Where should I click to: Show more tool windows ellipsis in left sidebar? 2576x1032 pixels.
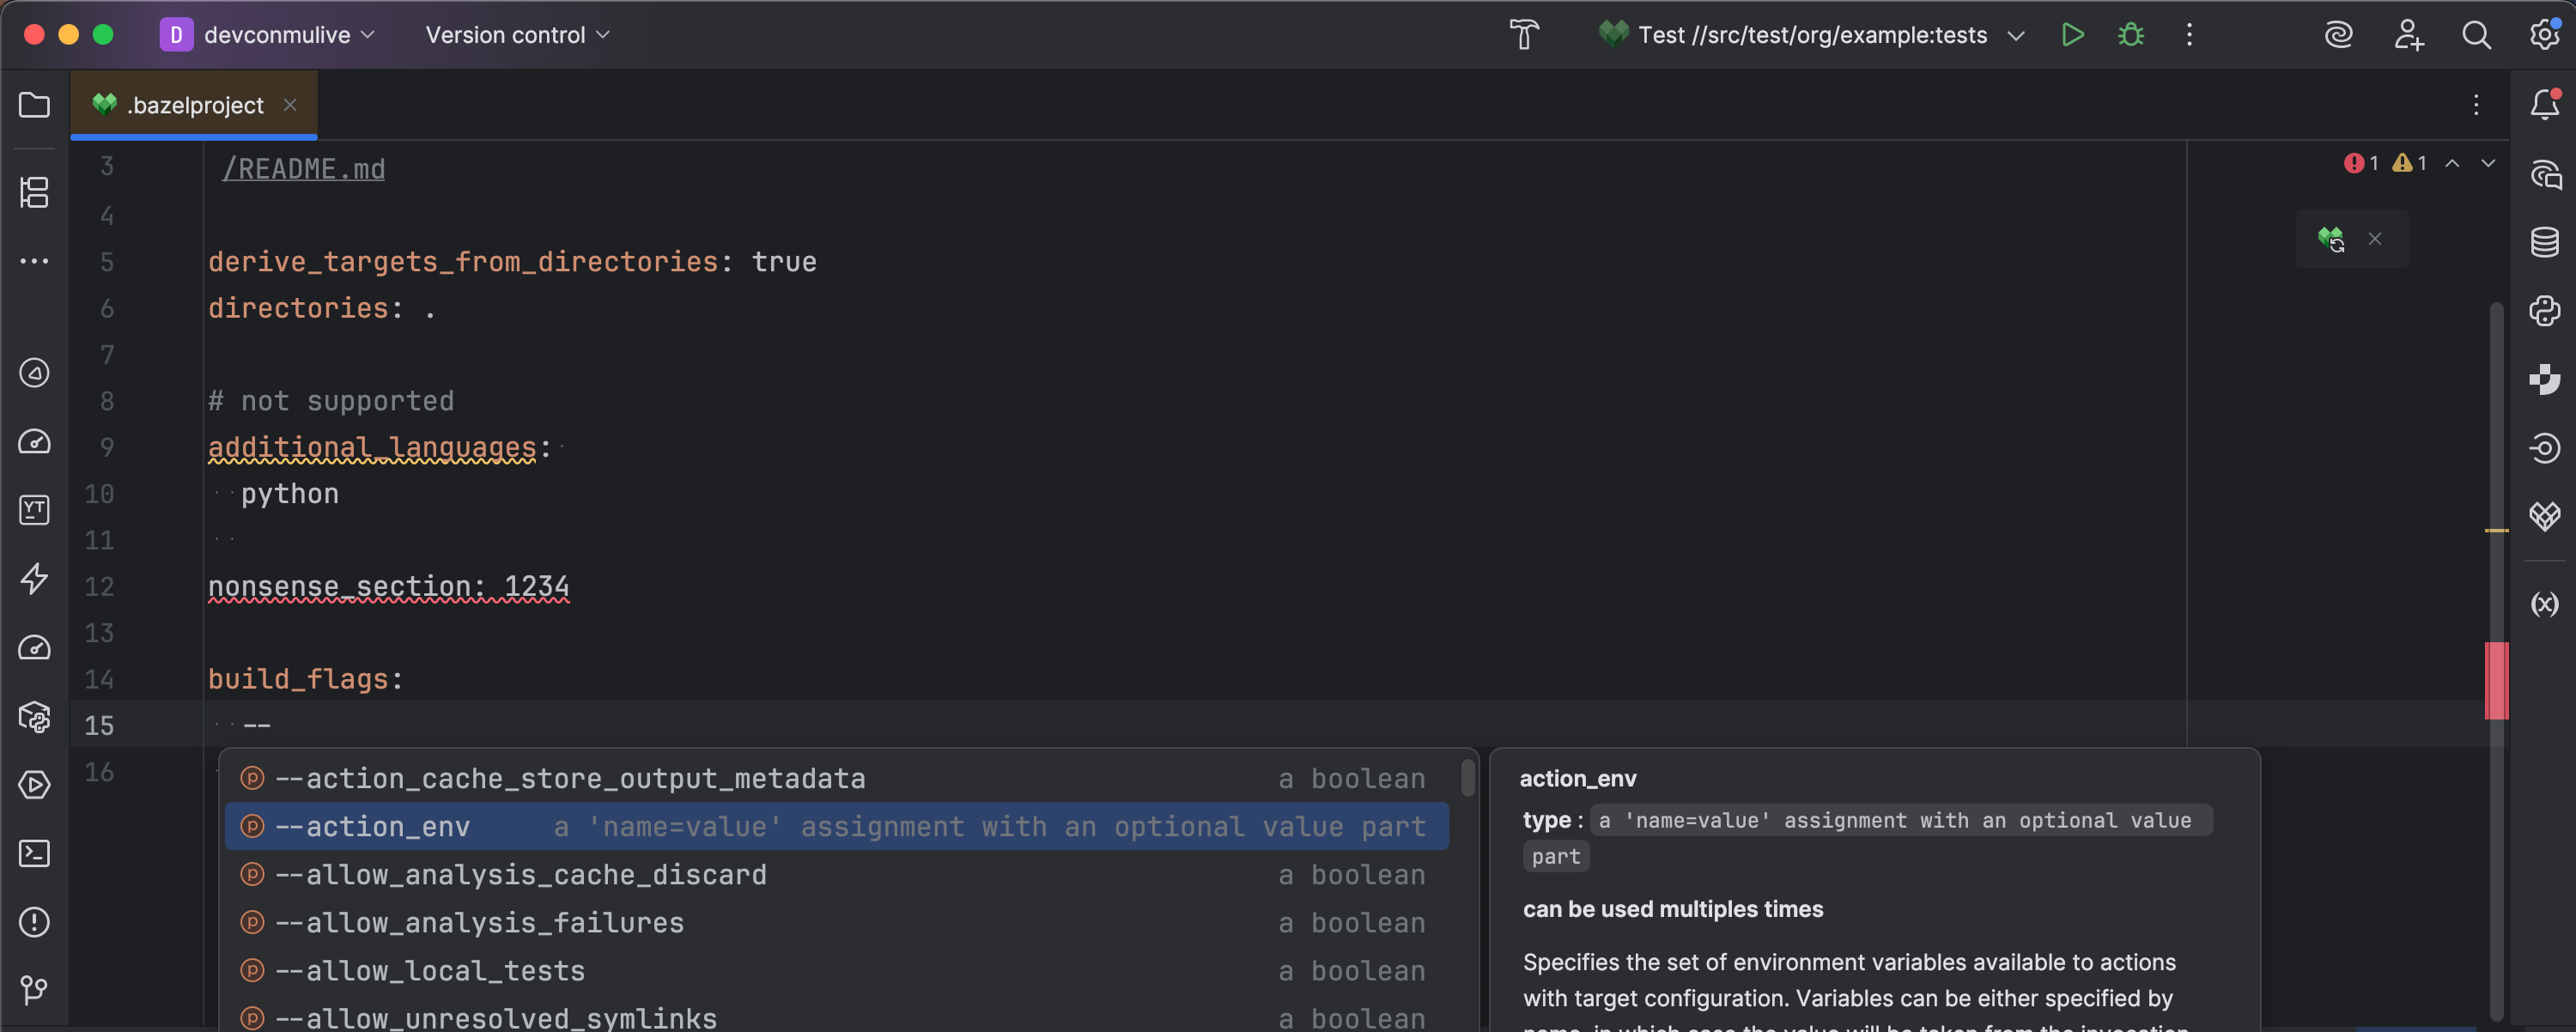tap(34, 261)
